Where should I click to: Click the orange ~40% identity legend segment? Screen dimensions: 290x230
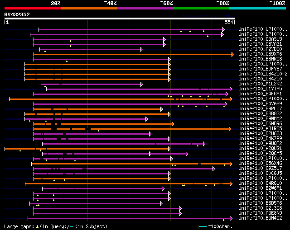pos(89,8)
